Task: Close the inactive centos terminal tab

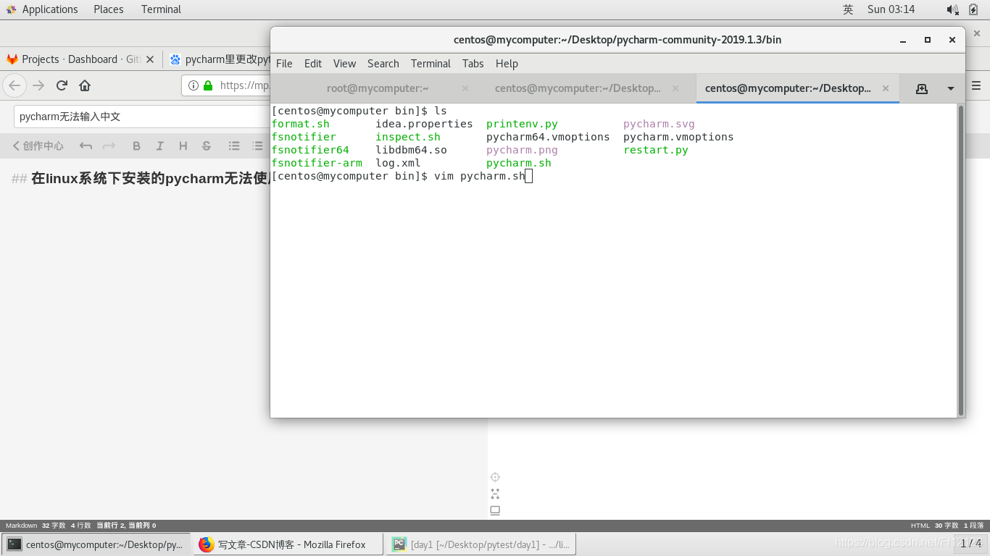Action: click(x=675, y=88)
